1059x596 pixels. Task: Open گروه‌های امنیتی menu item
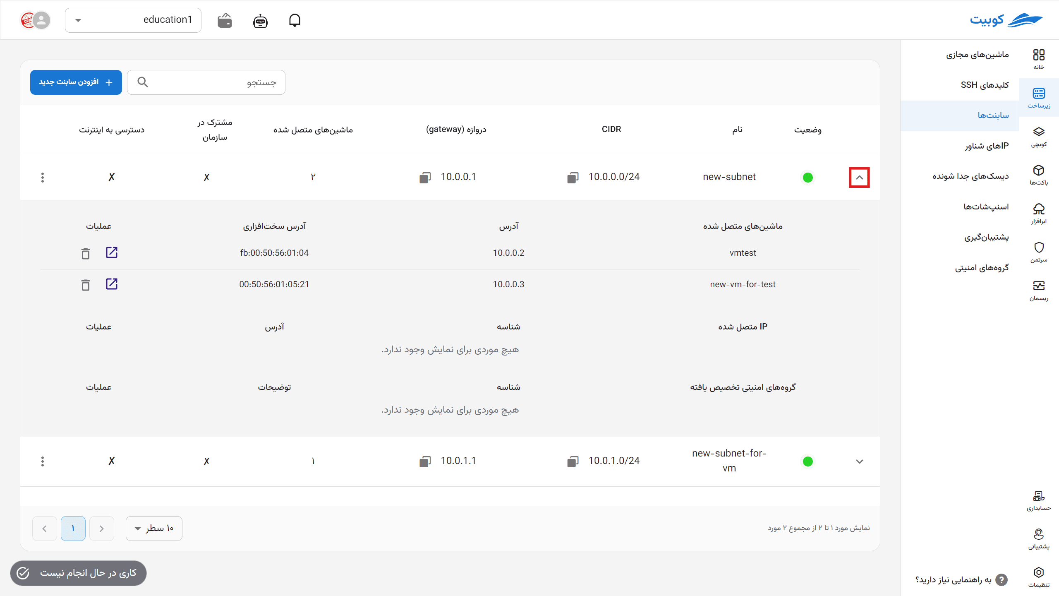(x=960, y=268)
